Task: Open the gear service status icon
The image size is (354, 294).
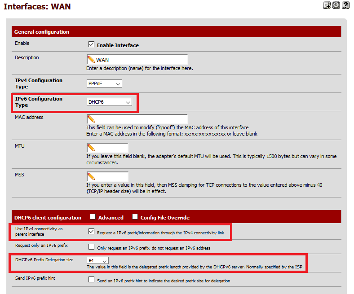Action: (336, 5)
